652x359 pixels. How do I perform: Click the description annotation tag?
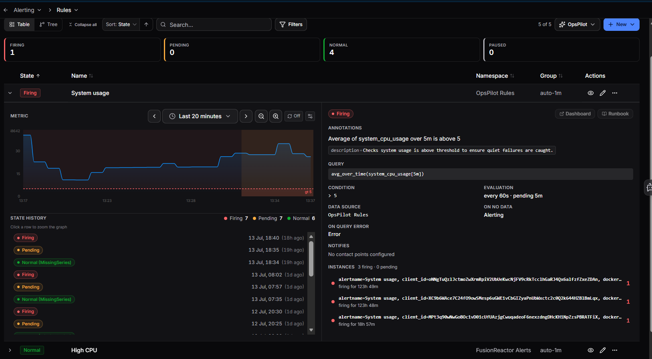coord(442,150)
